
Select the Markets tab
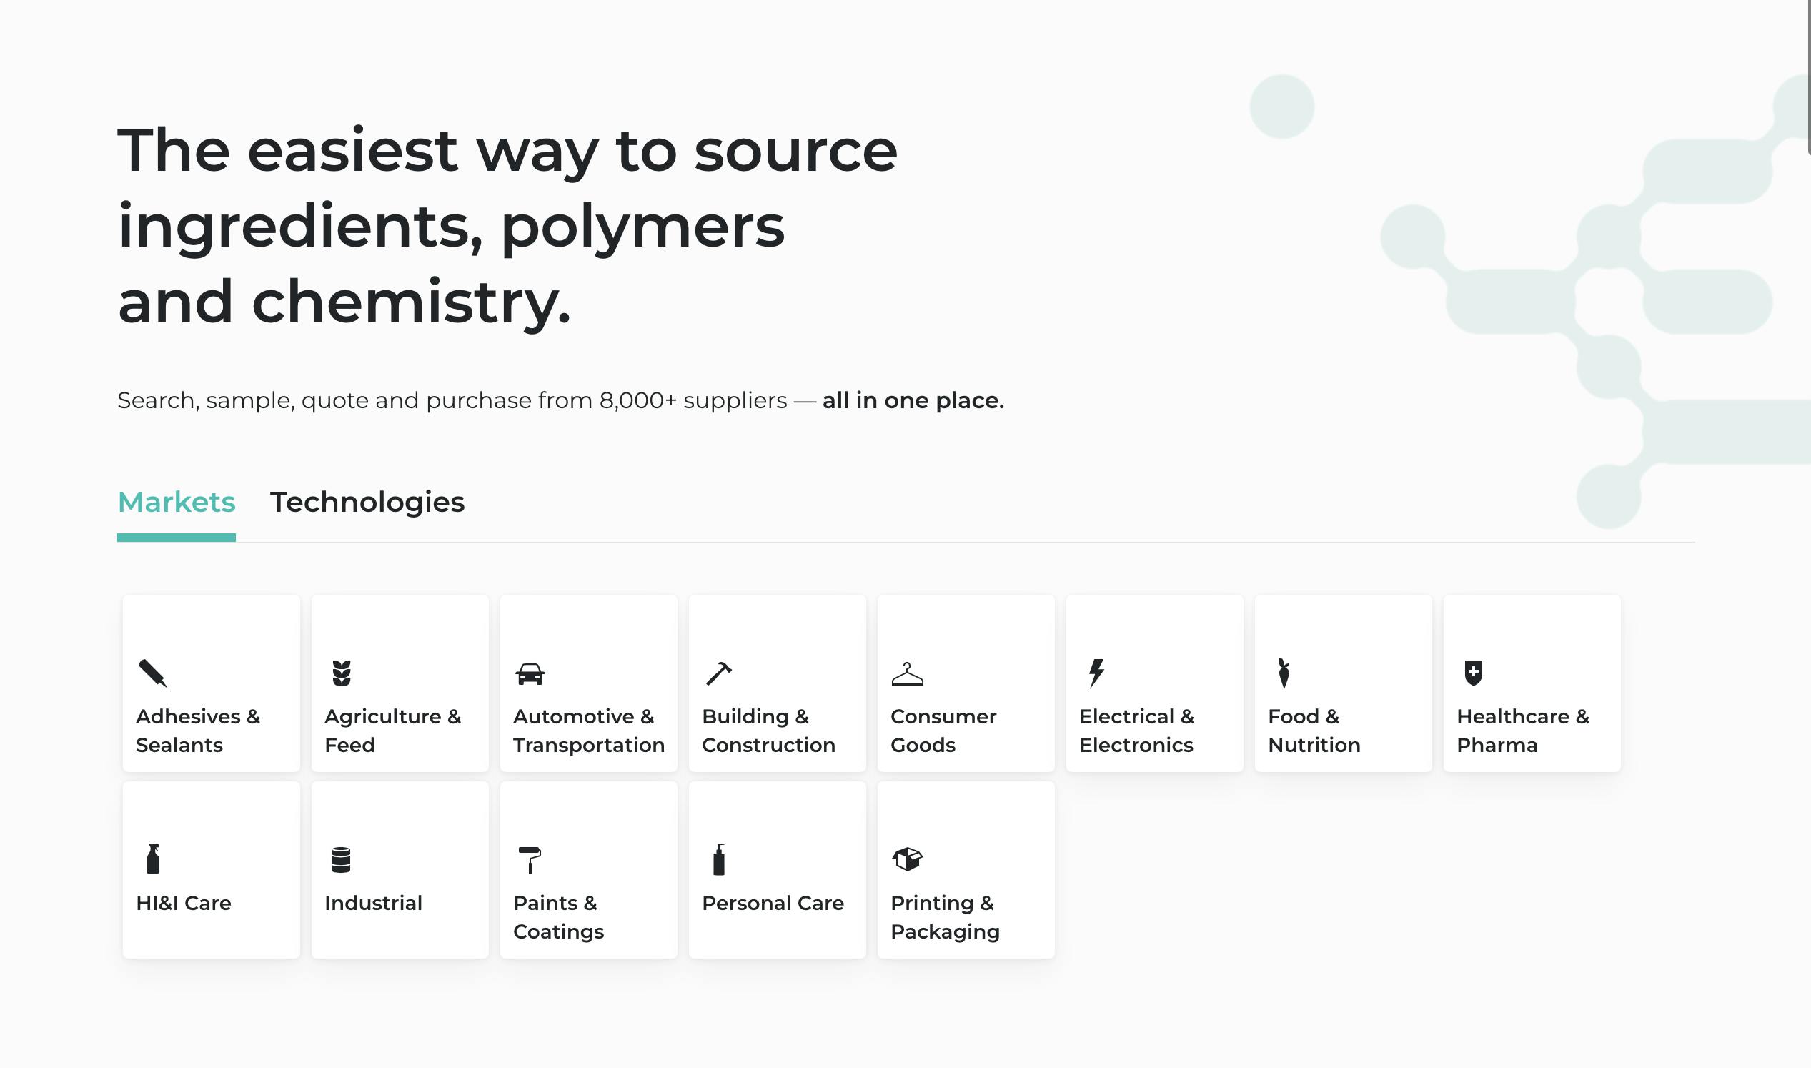[177, 503]
